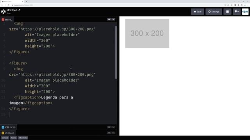This screenshot has height=140, width=250.
Task: Save the pen
Action: pyautogui.click(x=197, y=12)
